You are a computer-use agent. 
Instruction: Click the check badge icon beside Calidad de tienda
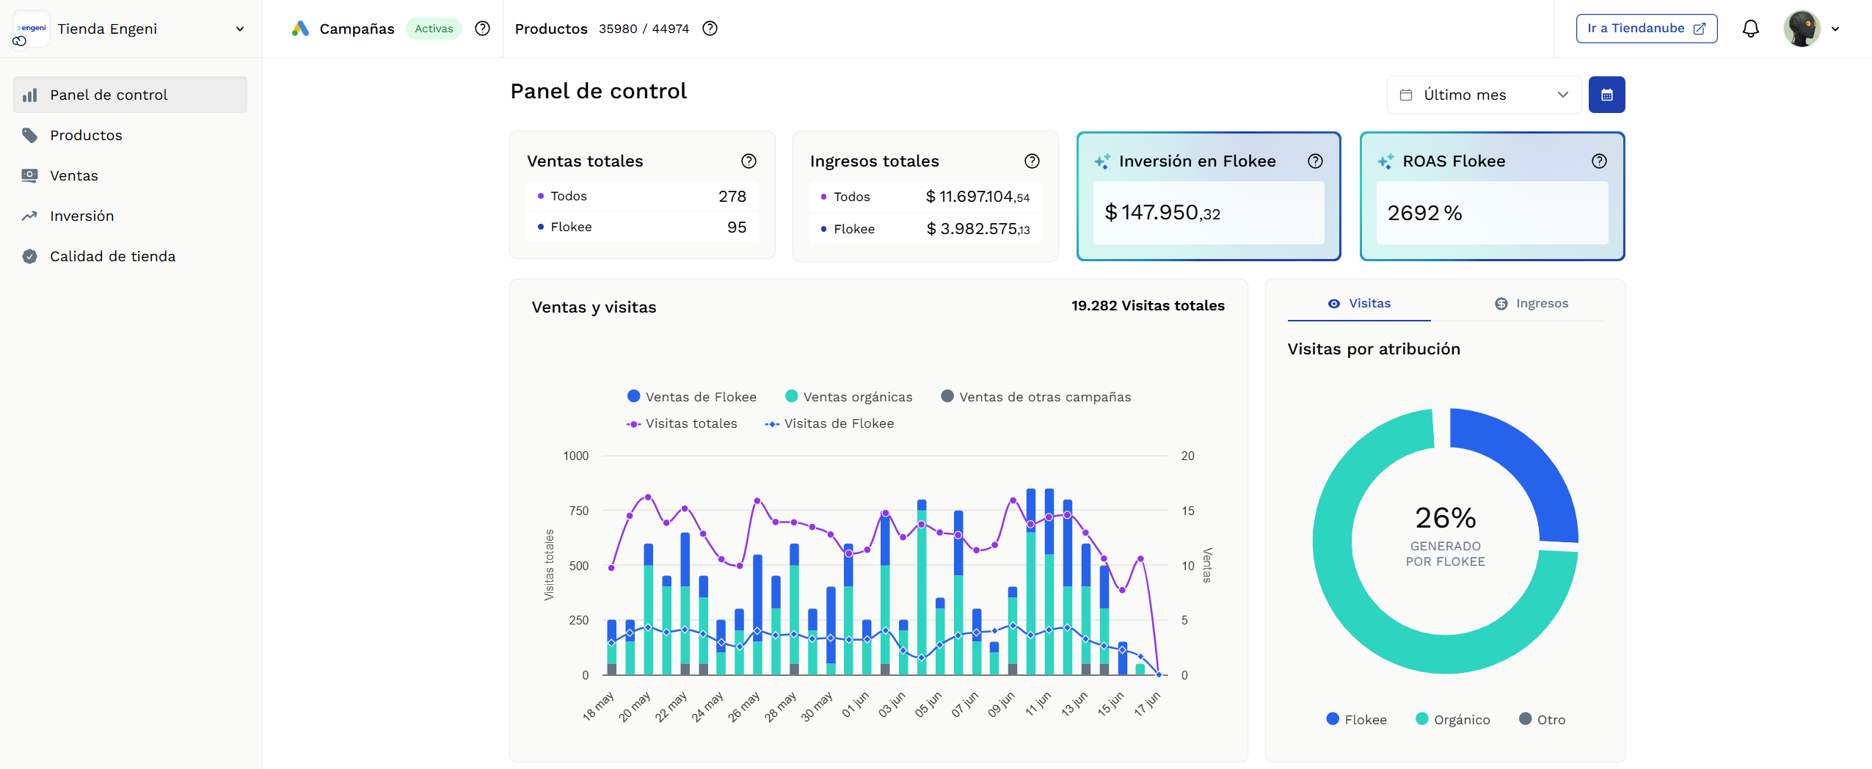pyautogui.click(x=29, y=256)
